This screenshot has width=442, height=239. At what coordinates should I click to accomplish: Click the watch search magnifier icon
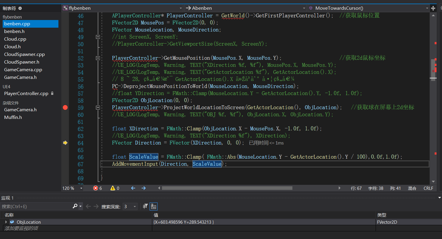[75, 206]
